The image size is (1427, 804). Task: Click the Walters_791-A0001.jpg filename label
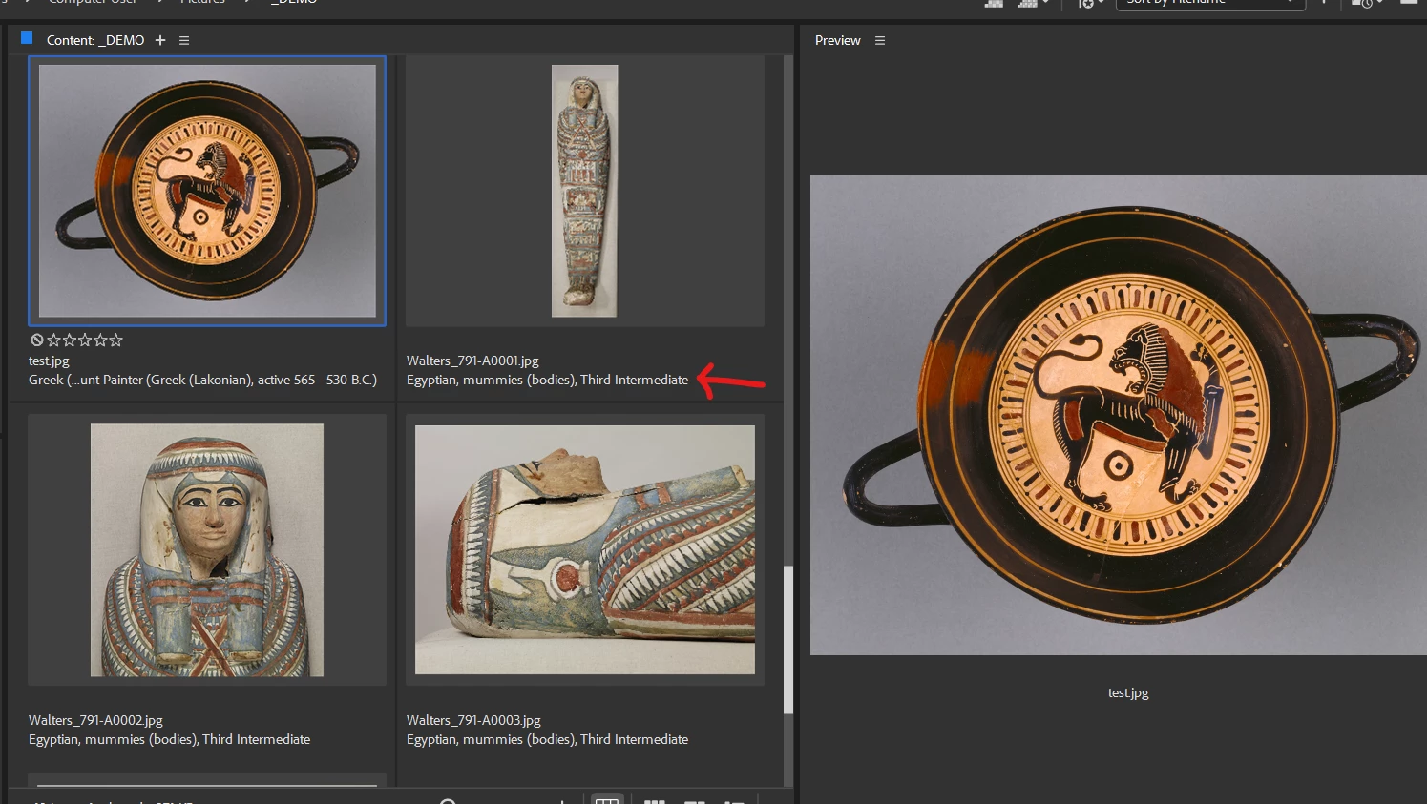(x=472, y=361)
